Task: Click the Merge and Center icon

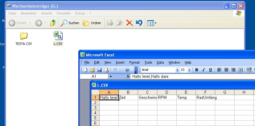Action: 240,70
